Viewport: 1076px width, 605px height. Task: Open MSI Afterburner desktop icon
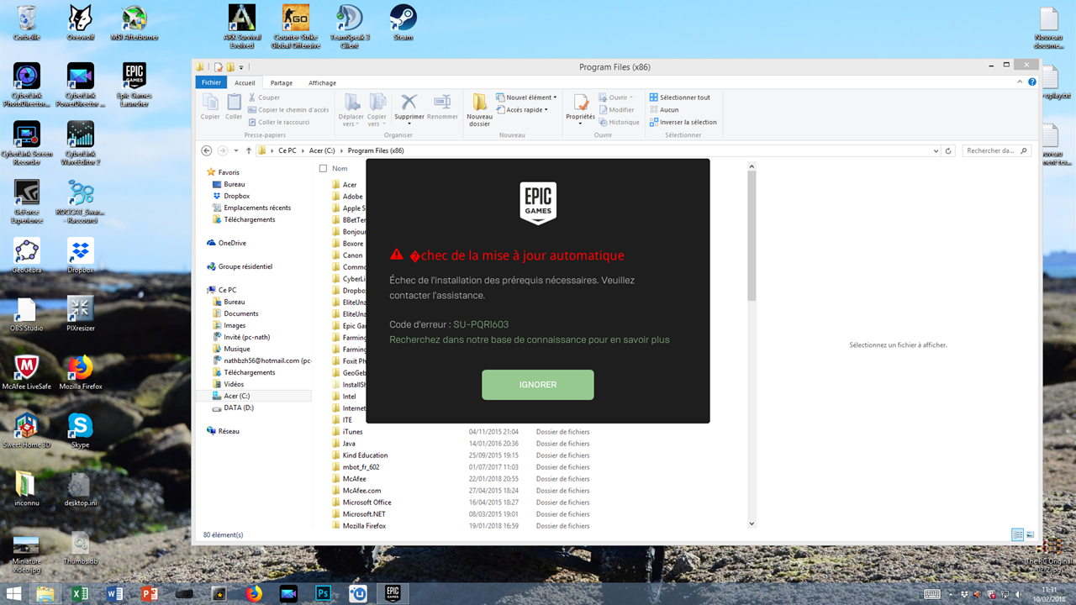tap(134, 23)
